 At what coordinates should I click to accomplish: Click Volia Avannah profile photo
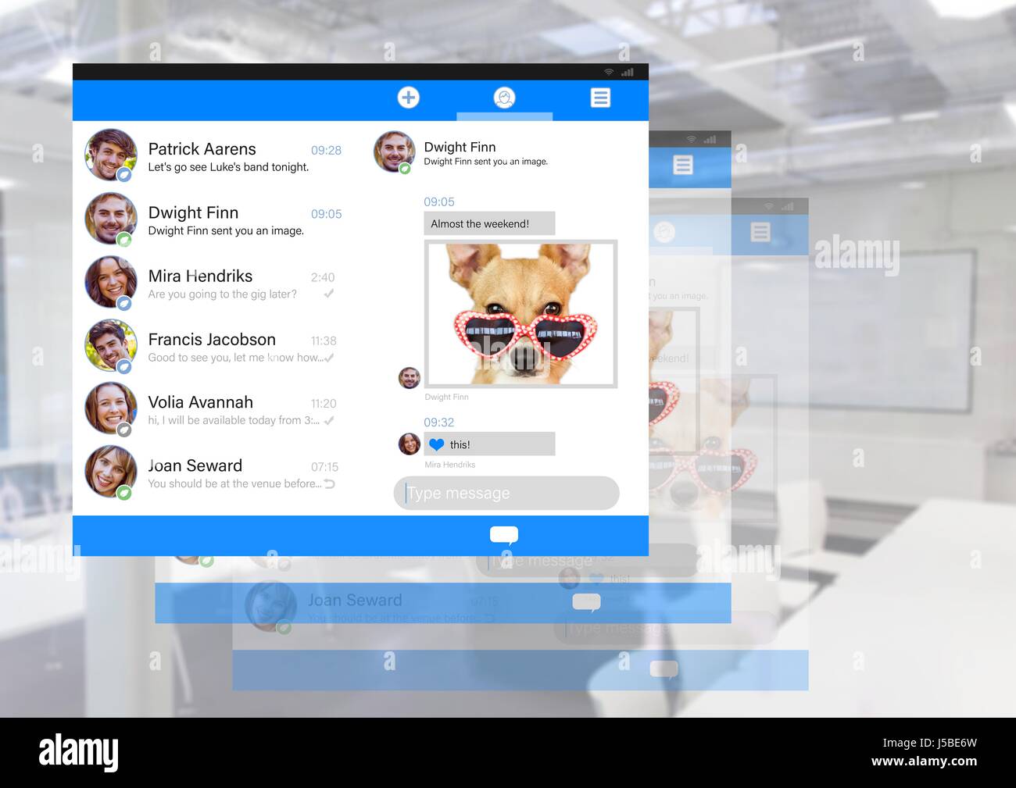(x=110, y=408)
